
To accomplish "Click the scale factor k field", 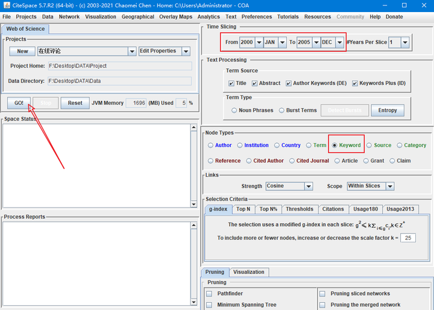I will [x=408, y=238].
